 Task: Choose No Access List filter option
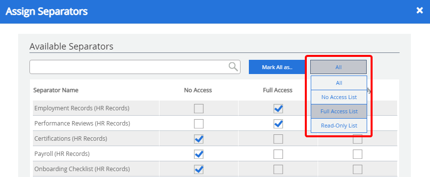click(x=339, y=97)
